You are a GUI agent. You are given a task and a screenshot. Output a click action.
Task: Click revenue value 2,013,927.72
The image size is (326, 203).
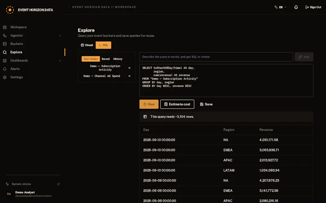269,160
